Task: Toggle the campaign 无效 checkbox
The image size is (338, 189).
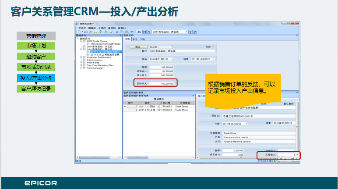Action: 214,47
